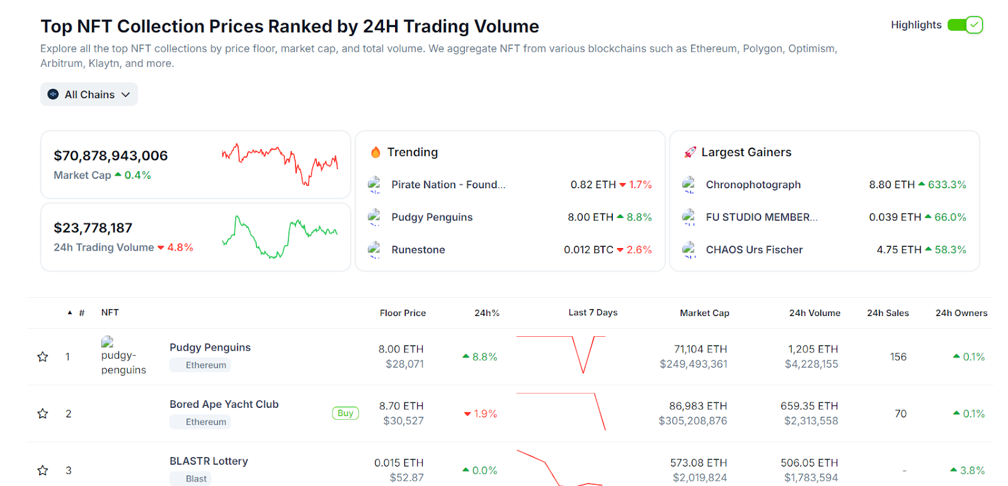This screenshot has width=1008, height=486.
Task: Sort table by 24h% header
Action: pyautogui.click(x=487, y=313)
